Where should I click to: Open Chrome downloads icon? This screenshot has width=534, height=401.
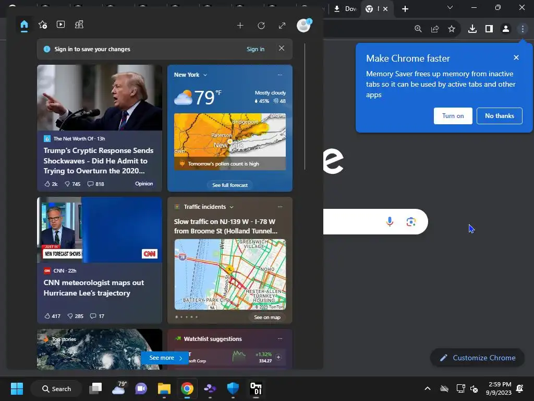(x=472, y=29)
